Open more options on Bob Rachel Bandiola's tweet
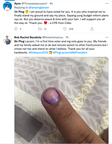 107,37
